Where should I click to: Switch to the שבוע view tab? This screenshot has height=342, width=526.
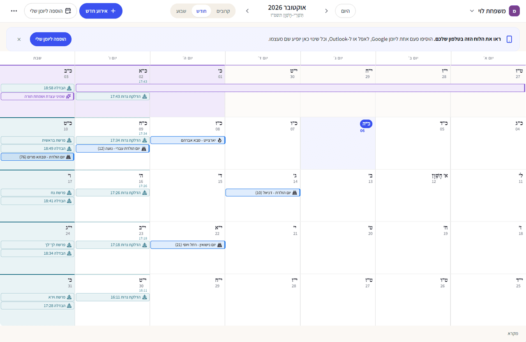182,11
